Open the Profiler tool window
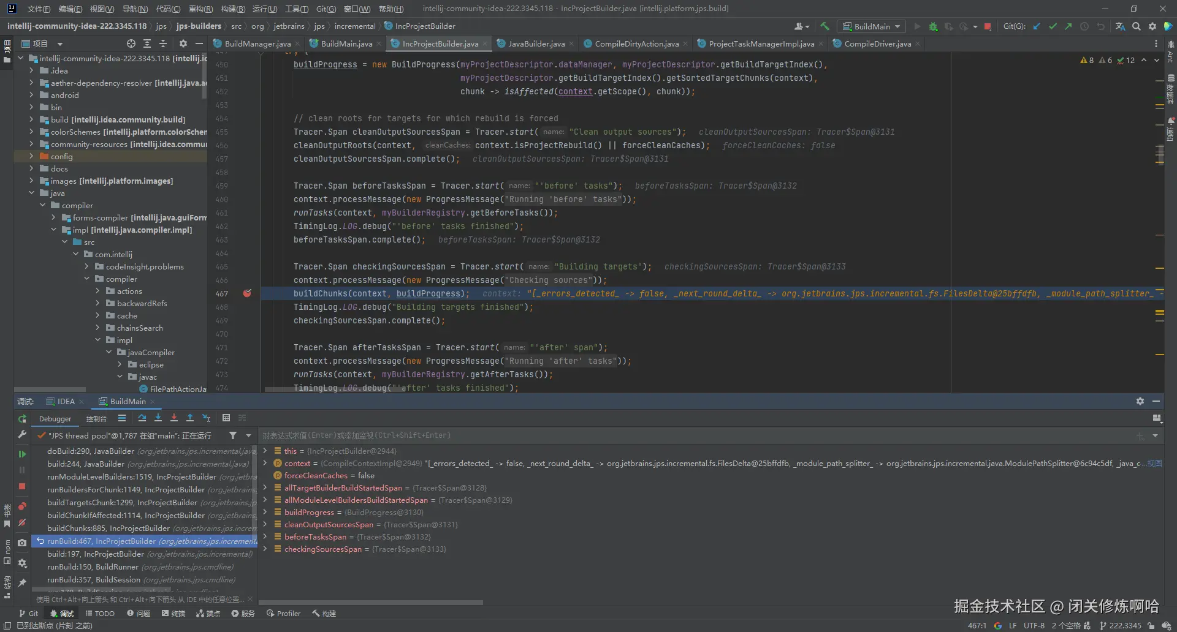Viewport: 1177px width, 632px height. pos(284,613)
